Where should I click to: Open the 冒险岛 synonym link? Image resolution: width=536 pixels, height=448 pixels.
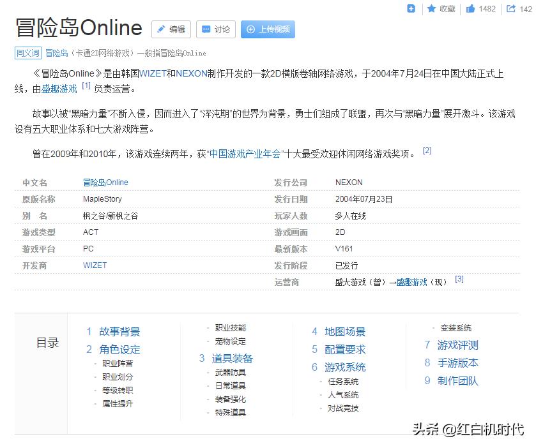point(57,53)
